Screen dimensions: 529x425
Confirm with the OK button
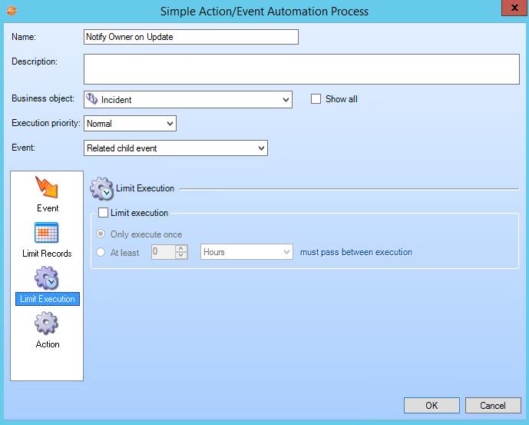tap(431, 406)
